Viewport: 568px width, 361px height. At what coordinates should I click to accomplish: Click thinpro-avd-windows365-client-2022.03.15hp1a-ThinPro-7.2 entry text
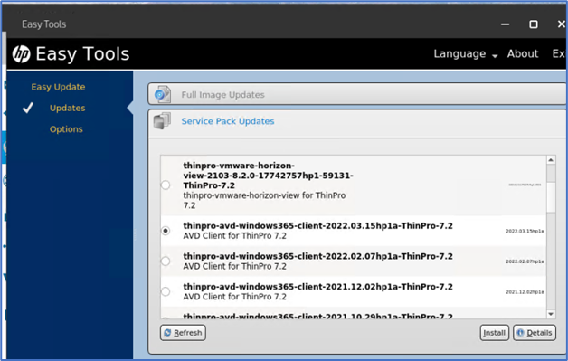pyautogui.click(x=317, y=226)
